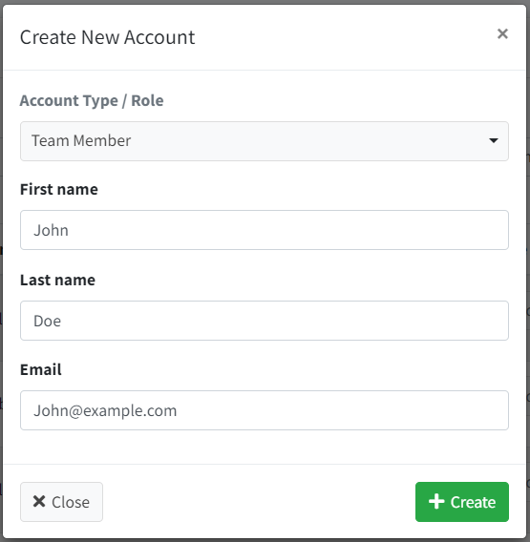Click the First name label

[59, 190]
